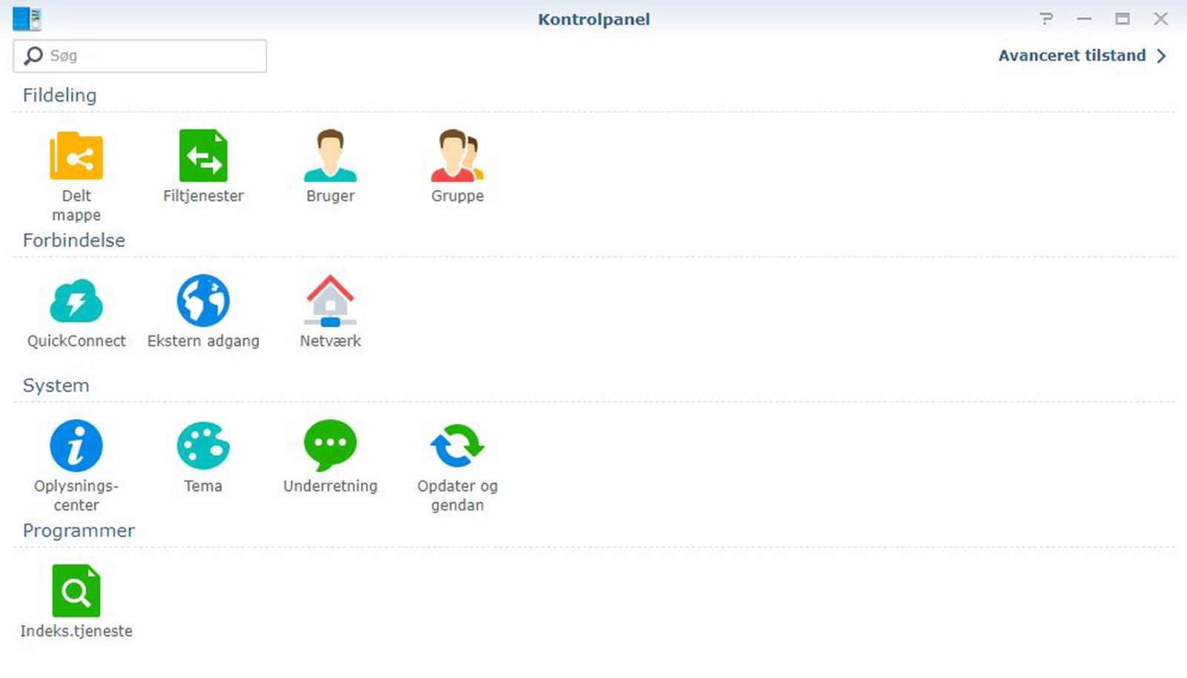Open QuickConnect cloud icon
This screenshot has width=1187, height=678.
pyautogui.click(x=76, y=300)
